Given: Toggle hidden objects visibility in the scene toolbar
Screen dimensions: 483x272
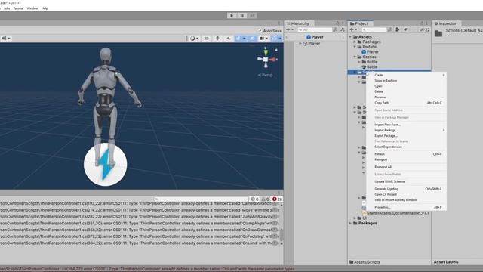Looking at the screenshot, I should tap(252, 39).
